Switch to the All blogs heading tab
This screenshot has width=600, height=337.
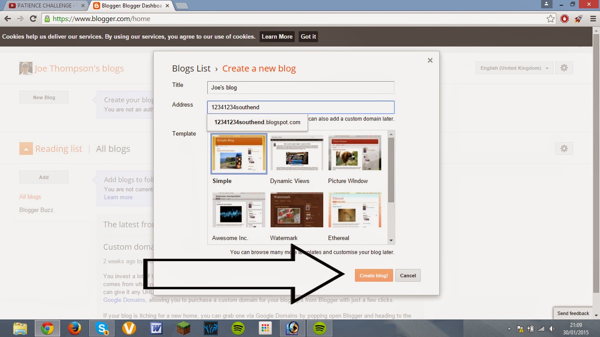(113, 149)
